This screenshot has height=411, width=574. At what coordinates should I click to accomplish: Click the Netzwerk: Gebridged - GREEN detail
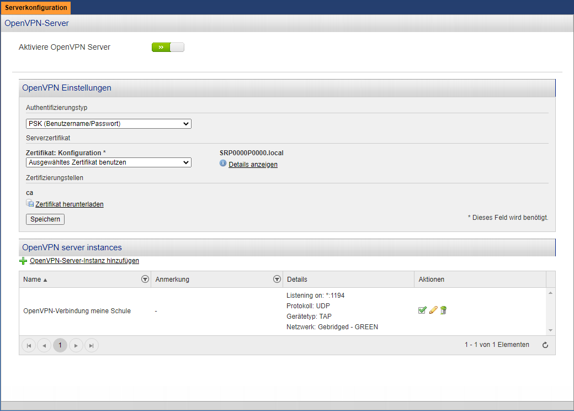[x=332, y=327]
